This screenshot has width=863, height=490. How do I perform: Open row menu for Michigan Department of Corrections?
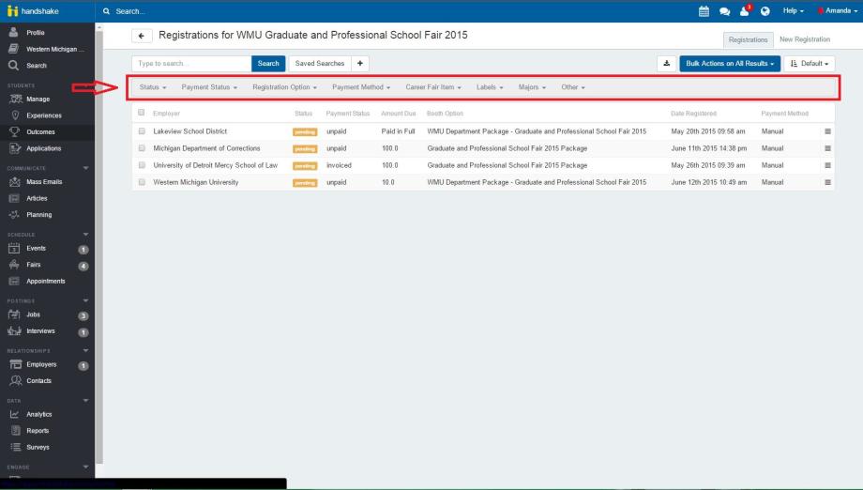[x=827, y=148]
